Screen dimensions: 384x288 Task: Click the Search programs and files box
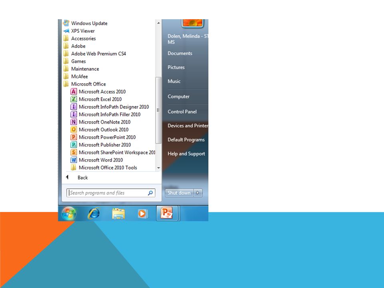[111, 193]
